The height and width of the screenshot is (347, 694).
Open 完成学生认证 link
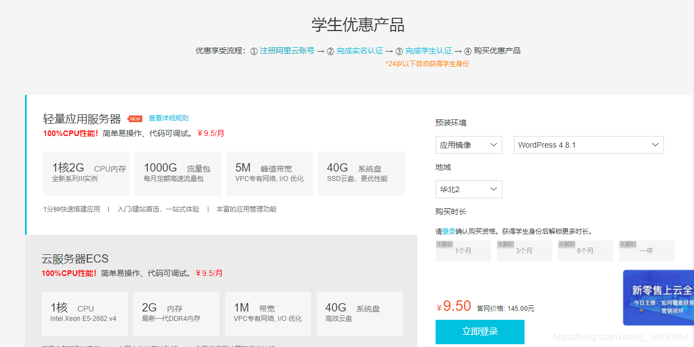tap(428, 51)
